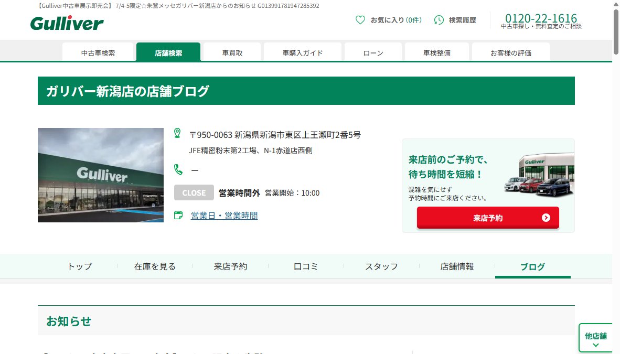Select the ローン navigation tab
Screen dimensions: 620x354
[373, 52]
